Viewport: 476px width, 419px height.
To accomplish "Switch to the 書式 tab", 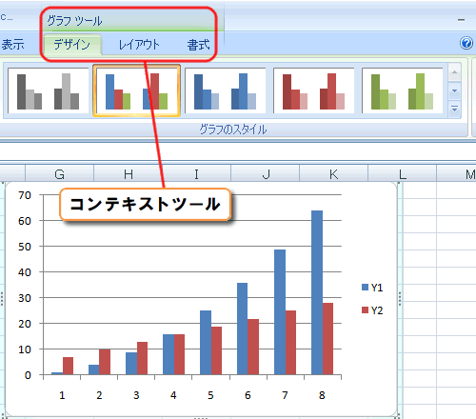I will click(x=198, y=45).
